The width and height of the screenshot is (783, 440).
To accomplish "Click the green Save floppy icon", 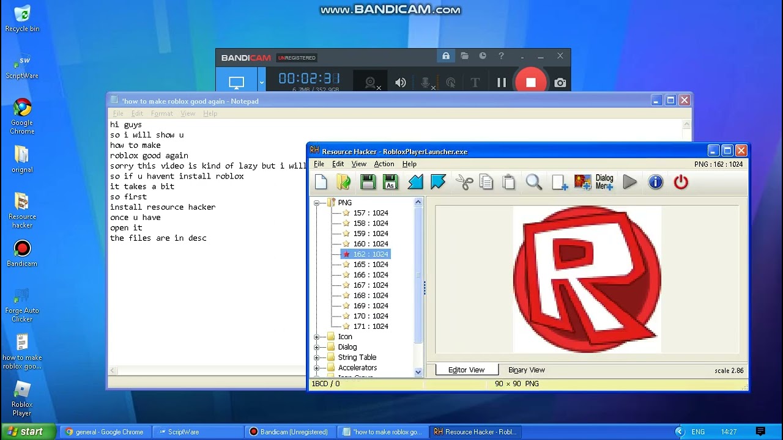I will click(368, 182).
